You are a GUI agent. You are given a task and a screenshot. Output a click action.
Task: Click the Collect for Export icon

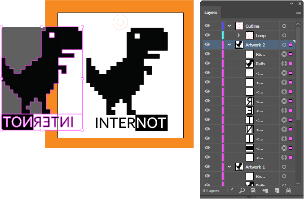point(230,191)
